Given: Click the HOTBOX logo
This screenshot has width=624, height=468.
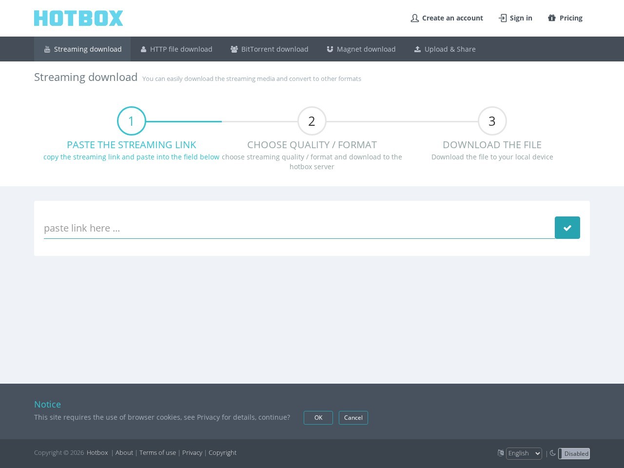Looking at the screenshot, I should pos(78,18).
